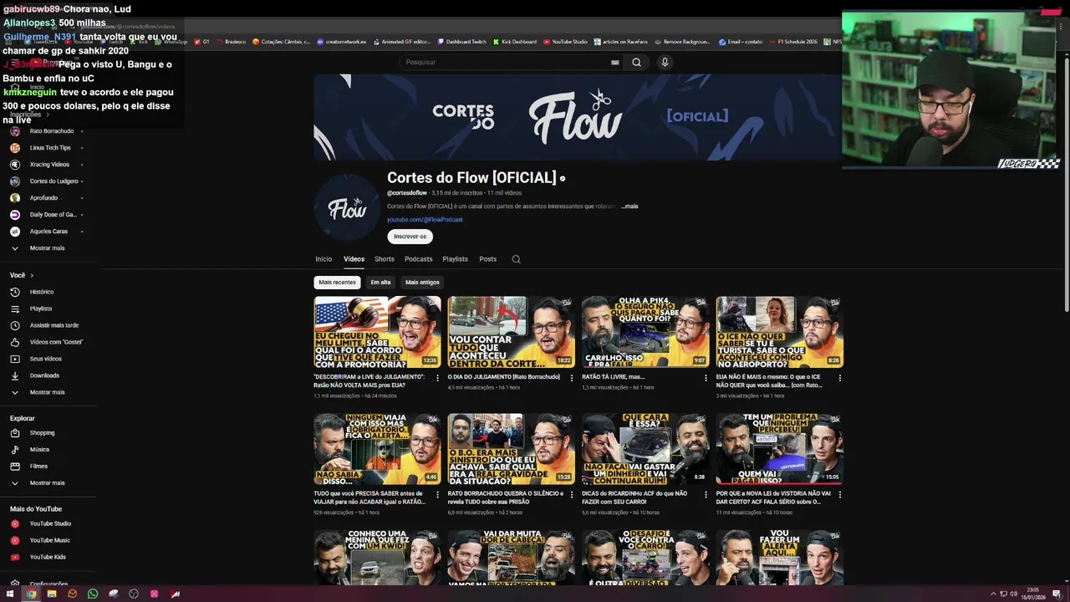Open options menu for RATO BORRACHUDO QUEBRA O SILÊNCIO
The image size is (1070, 602).
(572, 495)
